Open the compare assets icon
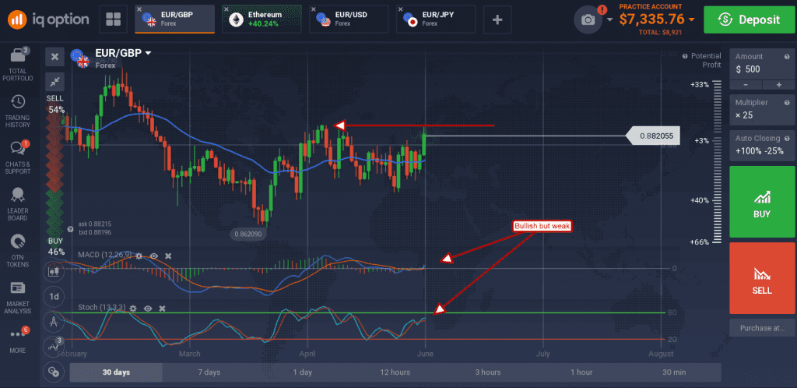Image resolution: width=797 pixels, height=388 pixels. pyautogui.click(x=53, y=372)
